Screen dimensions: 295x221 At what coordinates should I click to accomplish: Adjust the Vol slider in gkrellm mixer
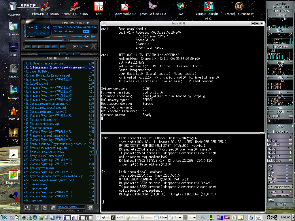[286, 166]
